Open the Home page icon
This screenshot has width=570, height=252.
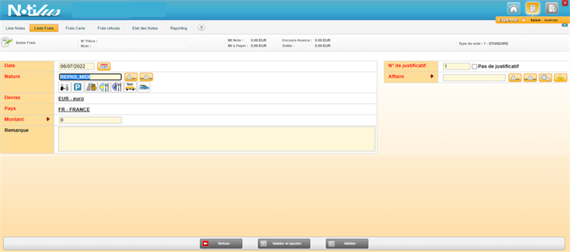513,9
